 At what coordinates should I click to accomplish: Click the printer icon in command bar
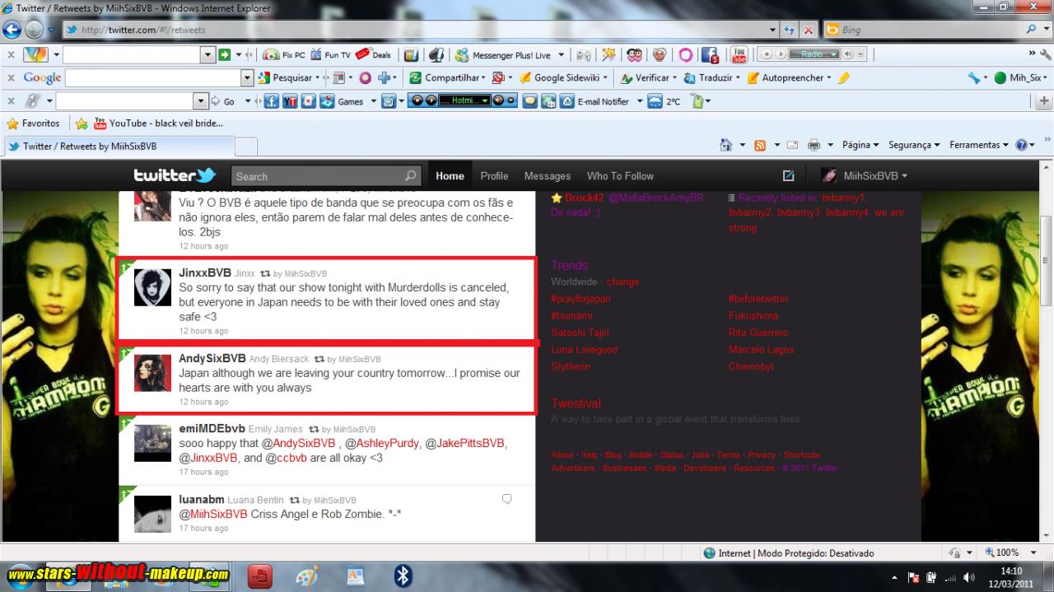(814, 145)
